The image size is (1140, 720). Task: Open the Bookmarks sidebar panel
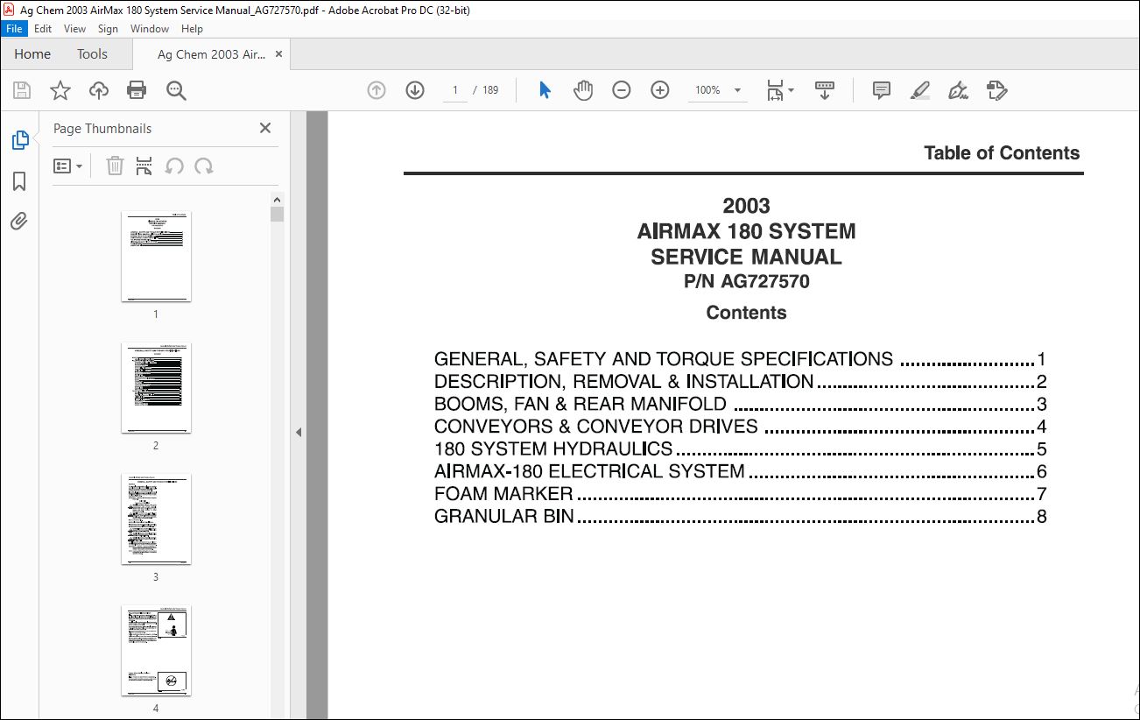click(19, 181)
